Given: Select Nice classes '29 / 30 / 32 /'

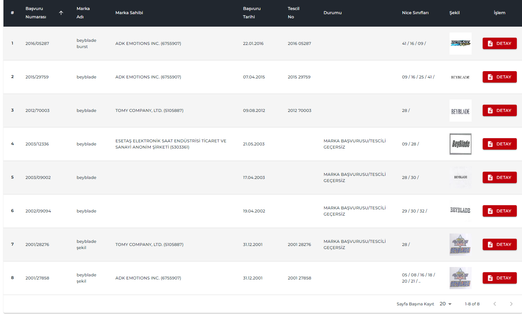Looking at the screenshot, I should (414, 211).
